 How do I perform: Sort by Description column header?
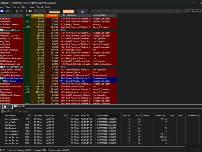(x=79, y=15)
